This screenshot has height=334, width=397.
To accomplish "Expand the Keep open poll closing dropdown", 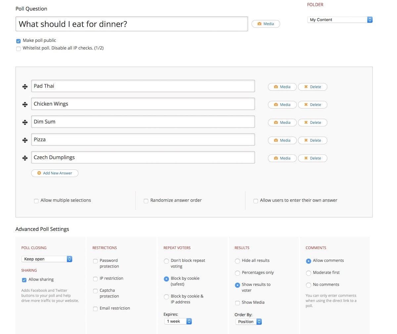I will point(47,259).
